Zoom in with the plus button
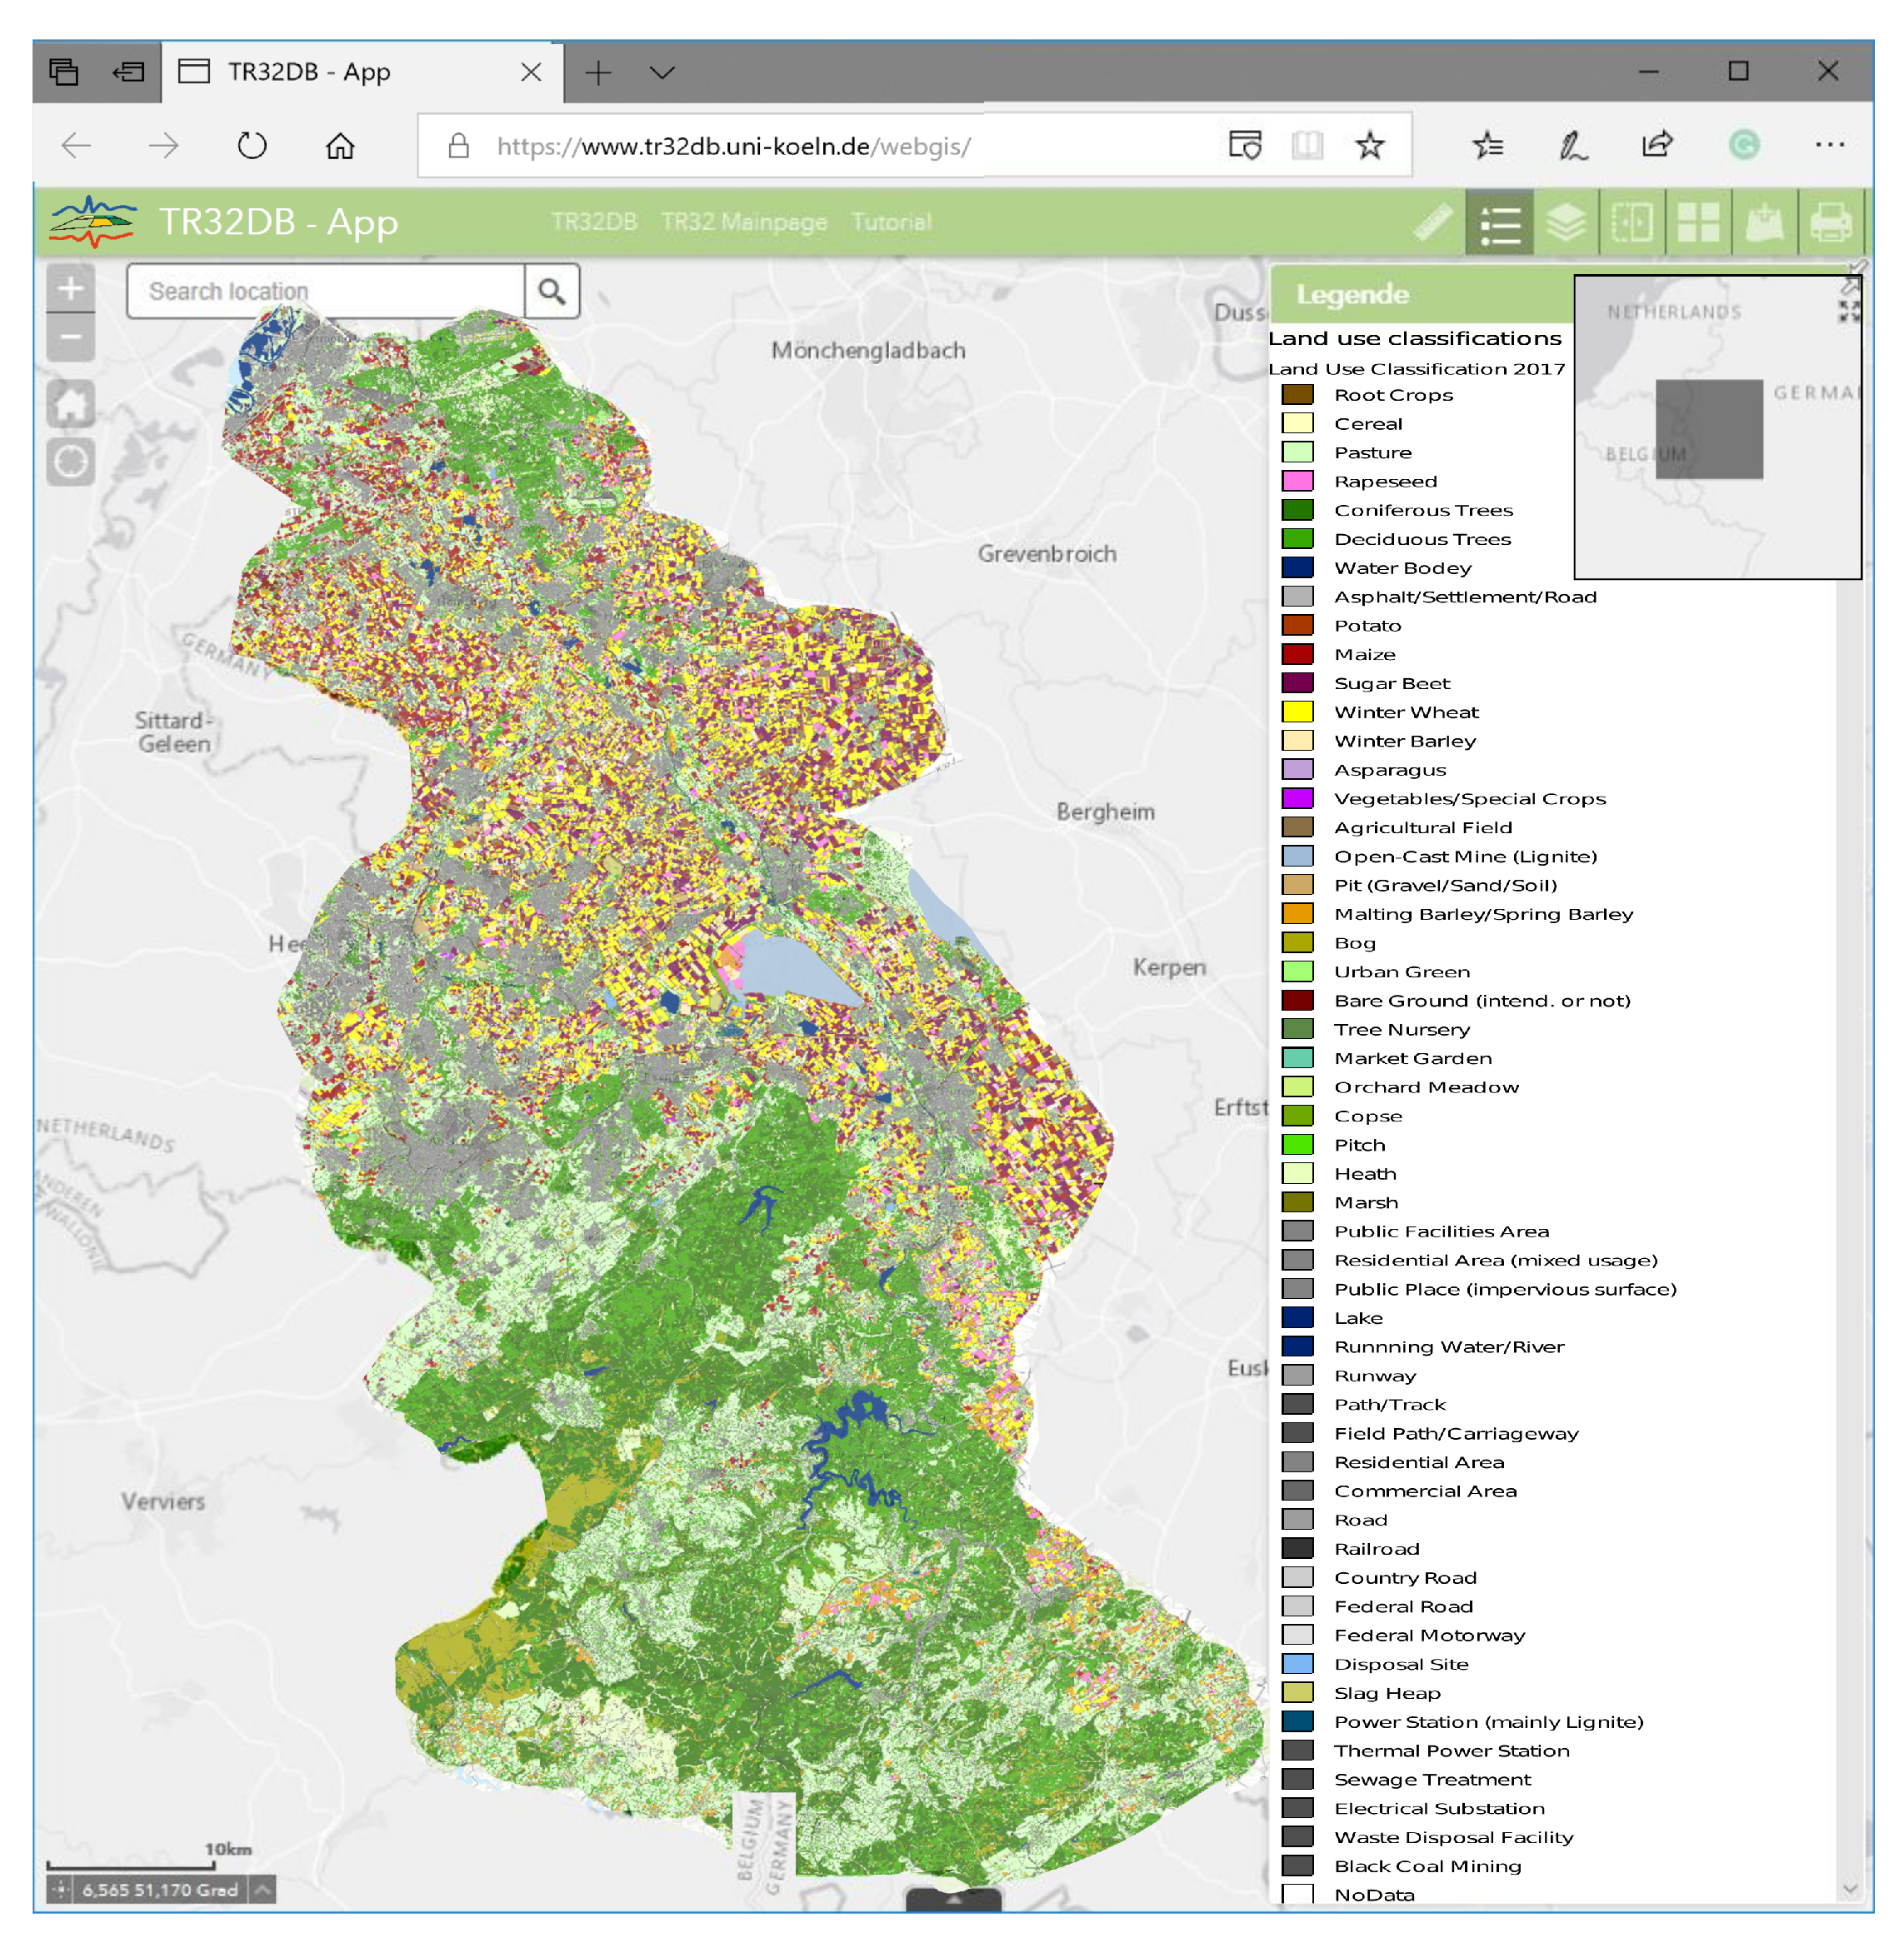1904x1948 pixels. pyautogui.click(x=71, y=289)
